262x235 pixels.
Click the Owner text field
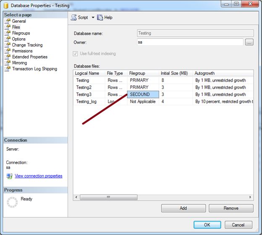coord(190,42)
